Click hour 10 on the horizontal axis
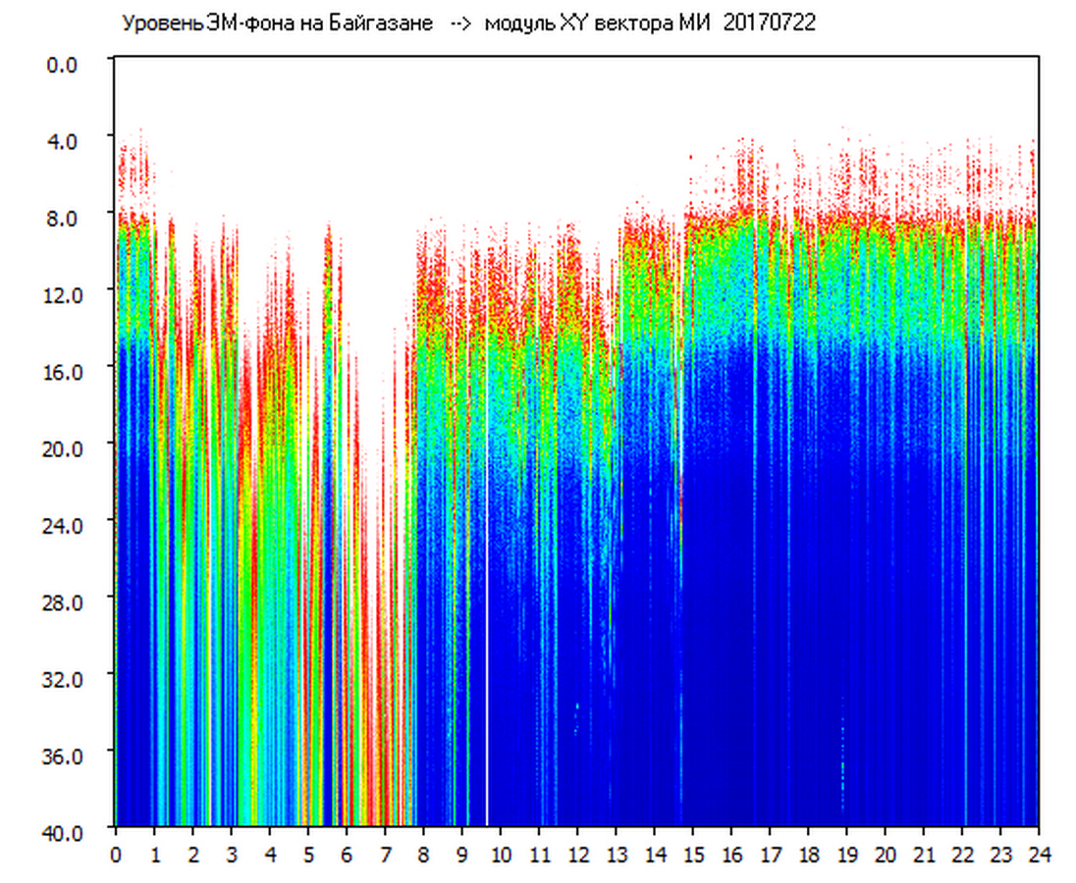This screenshot has height=883, width=1076. pos(501,854)
